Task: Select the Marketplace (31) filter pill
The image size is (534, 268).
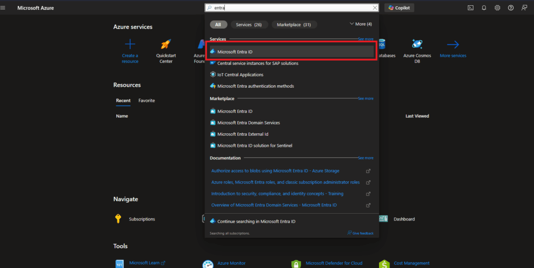Action: coord(294,25)
